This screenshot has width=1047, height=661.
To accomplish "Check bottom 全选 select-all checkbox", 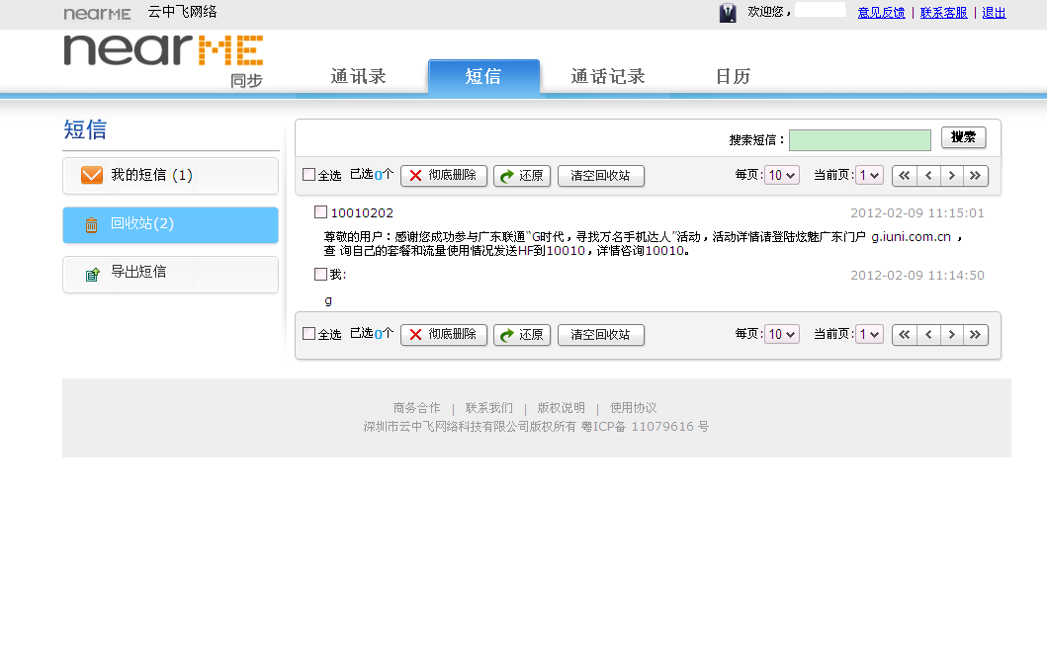I will [308, 334].
